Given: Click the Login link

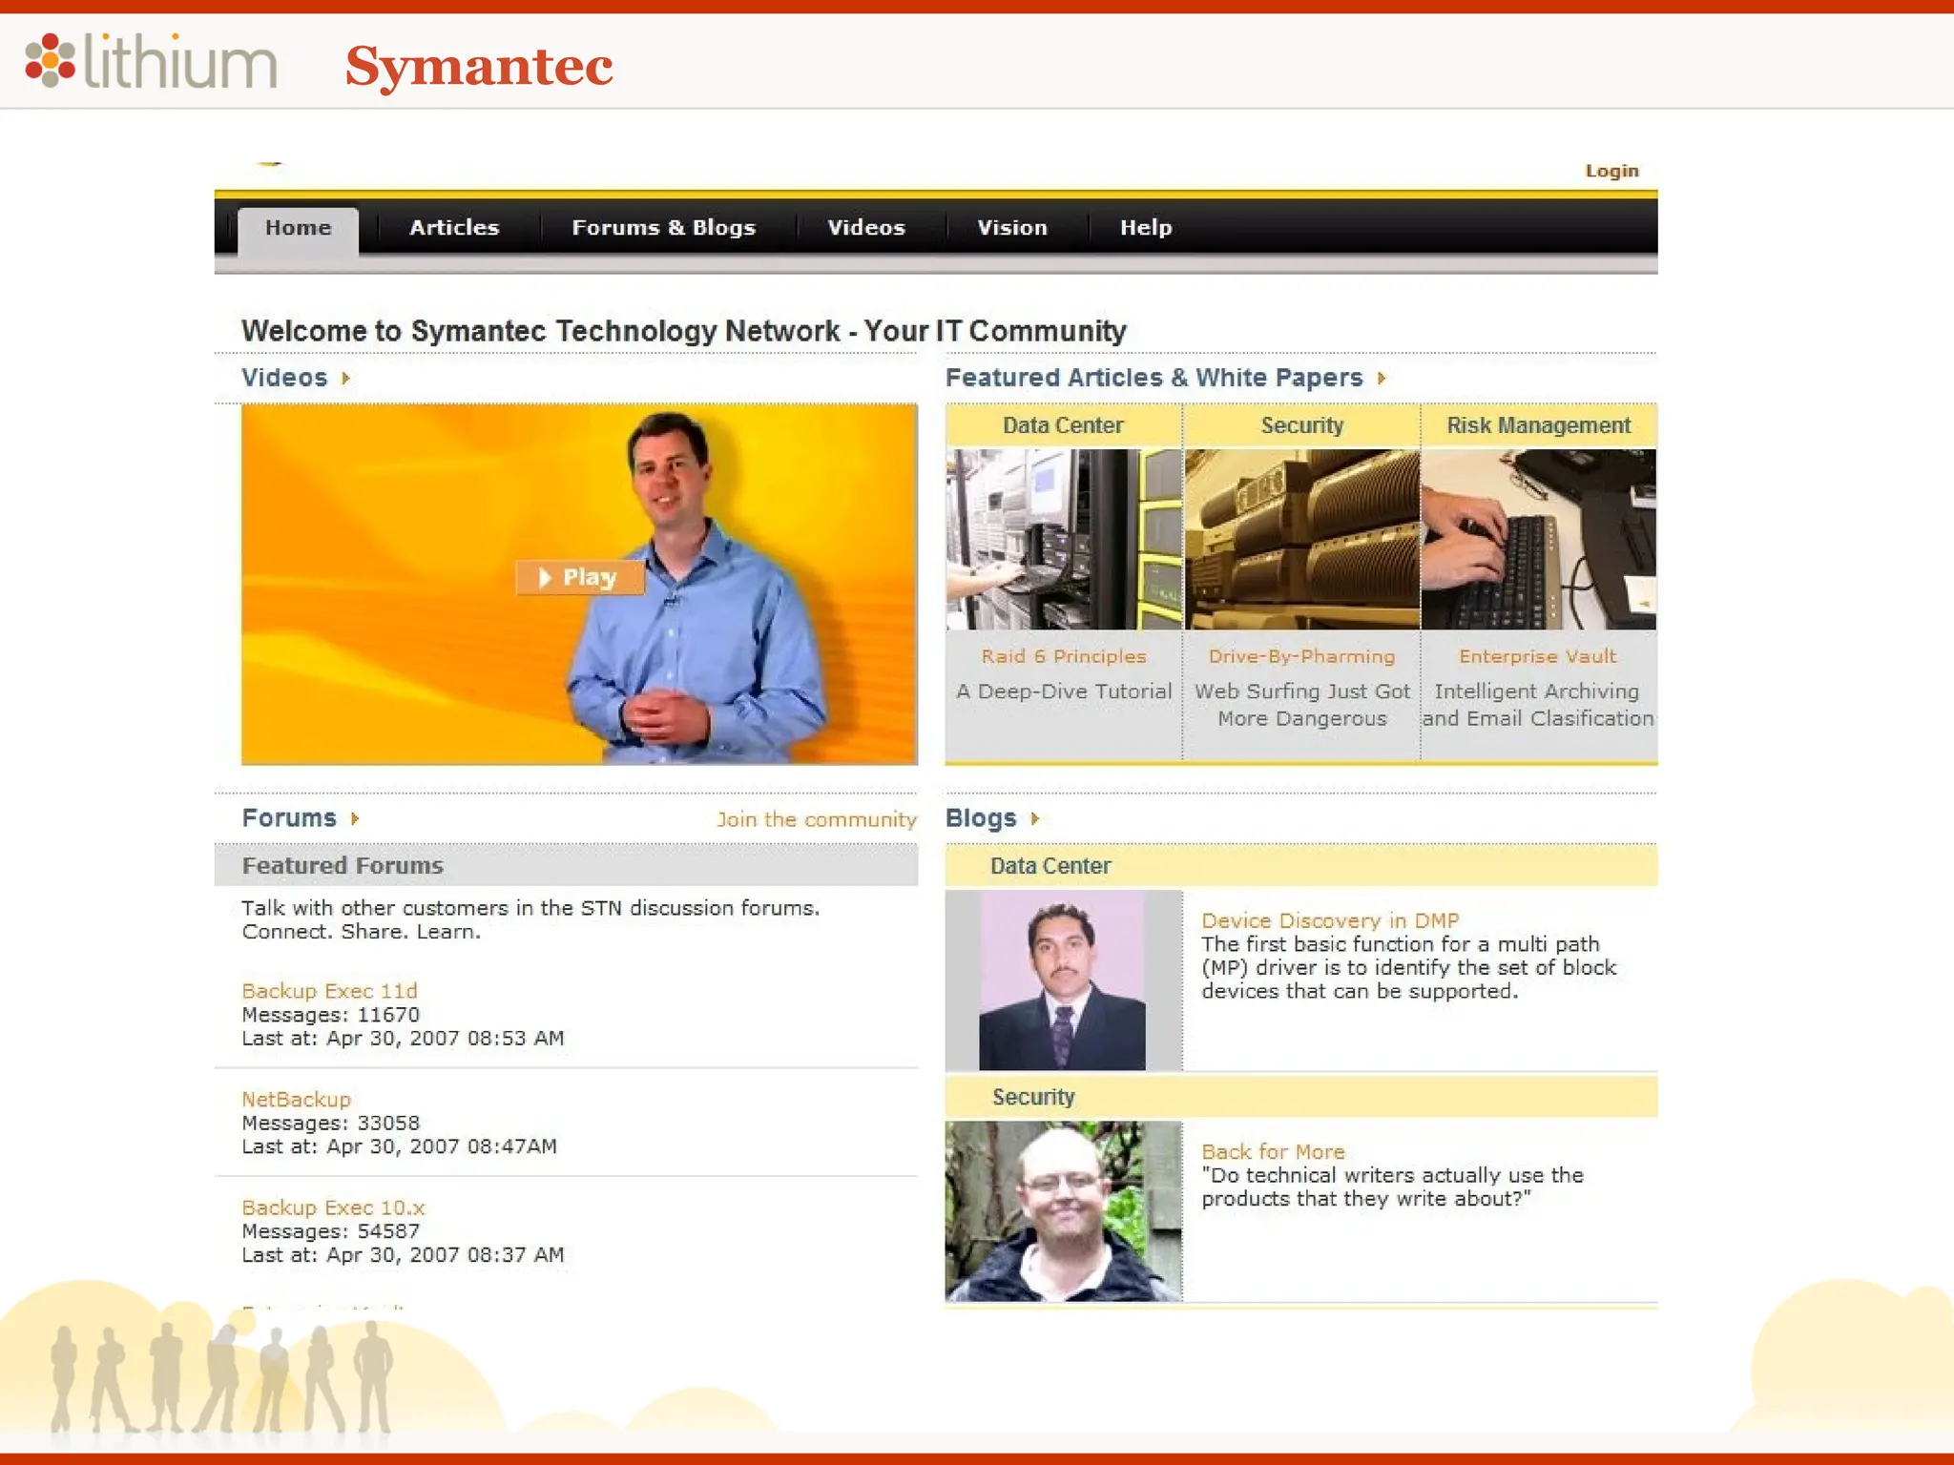Looking at the screenshot, I should point(1611,171).
